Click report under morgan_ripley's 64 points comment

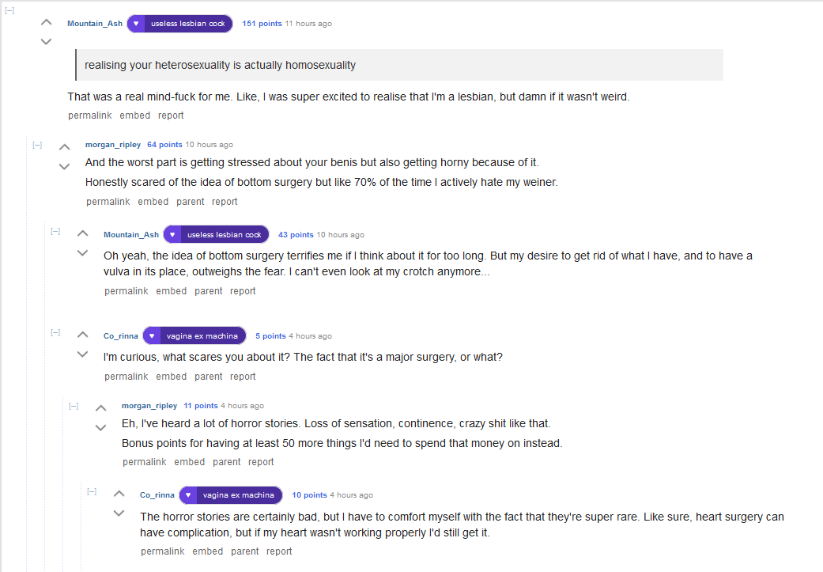(225, 202)
